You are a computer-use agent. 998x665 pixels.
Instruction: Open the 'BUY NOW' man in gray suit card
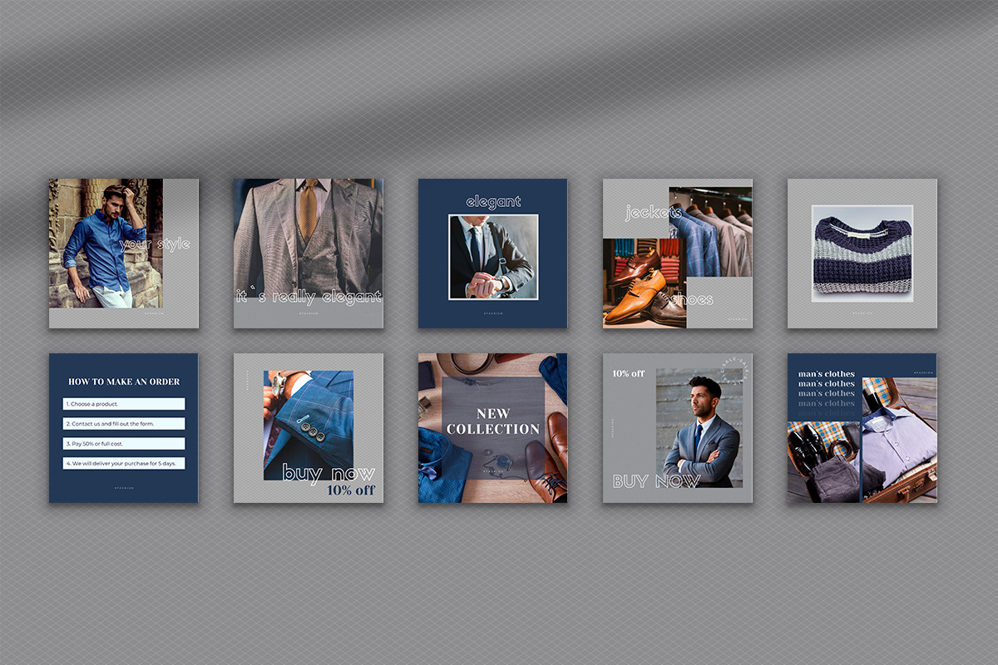pyautogui.click(x=677, y=428)
